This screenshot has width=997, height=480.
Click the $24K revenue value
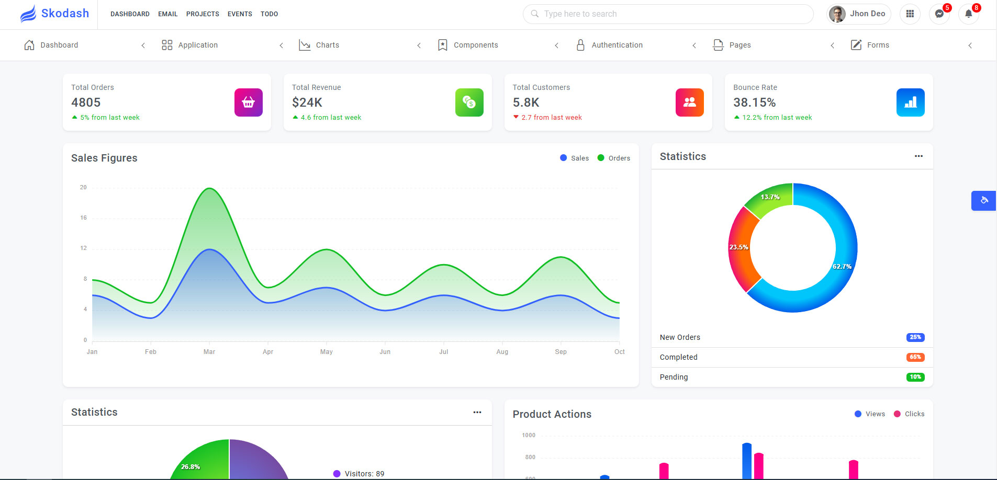(307, 102)
